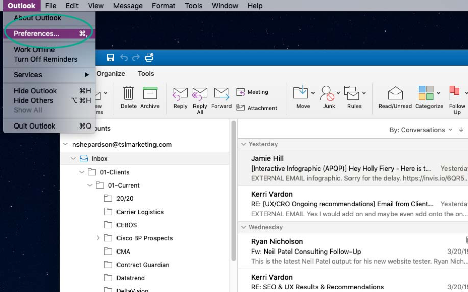Open the Help menu
468x292 pixels.
click(255, 6)
